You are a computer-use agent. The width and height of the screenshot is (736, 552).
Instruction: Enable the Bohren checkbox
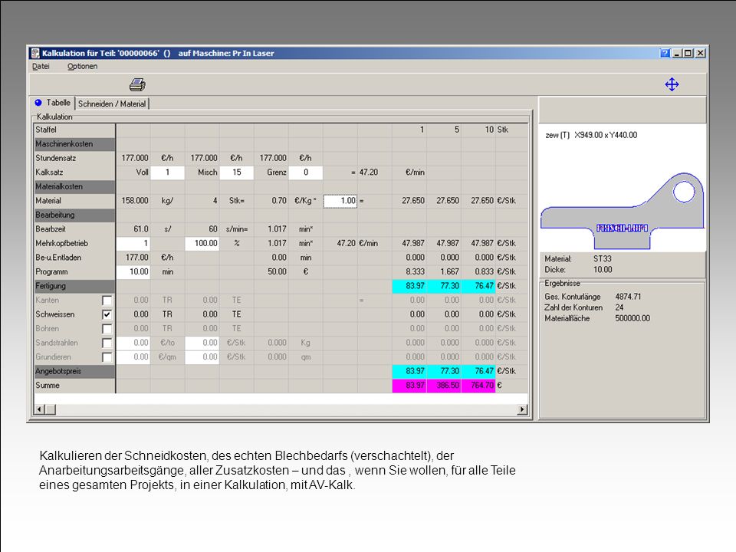[107, 329]
